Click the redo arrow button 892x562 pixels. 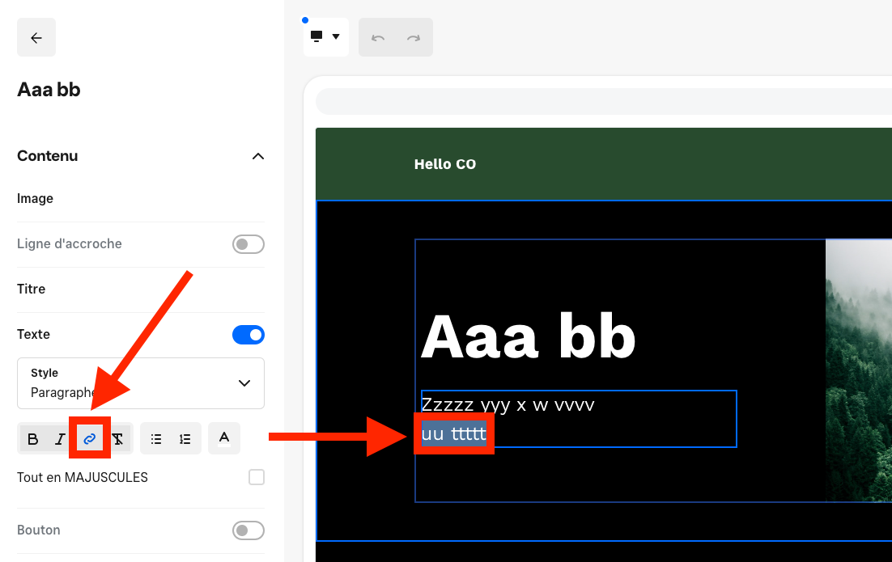coord(414,37)
